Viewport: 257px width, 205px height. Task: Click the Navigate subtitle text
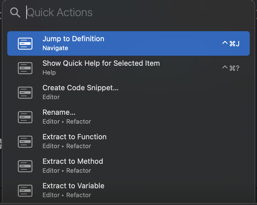coord(55,48)
